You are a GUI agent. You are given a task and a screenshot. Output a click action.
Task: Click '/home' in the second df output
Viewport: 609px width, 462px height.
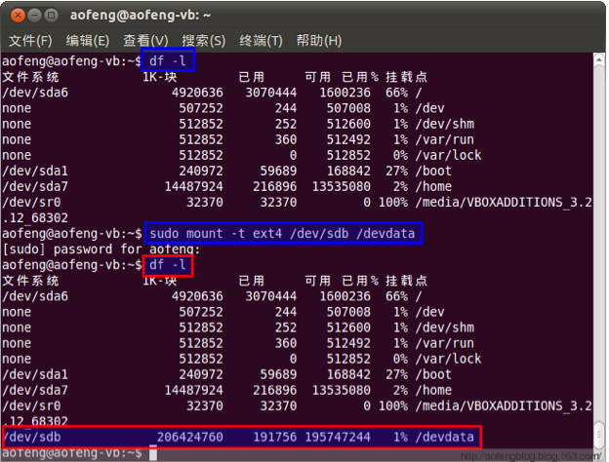click(x=433, y=390)
